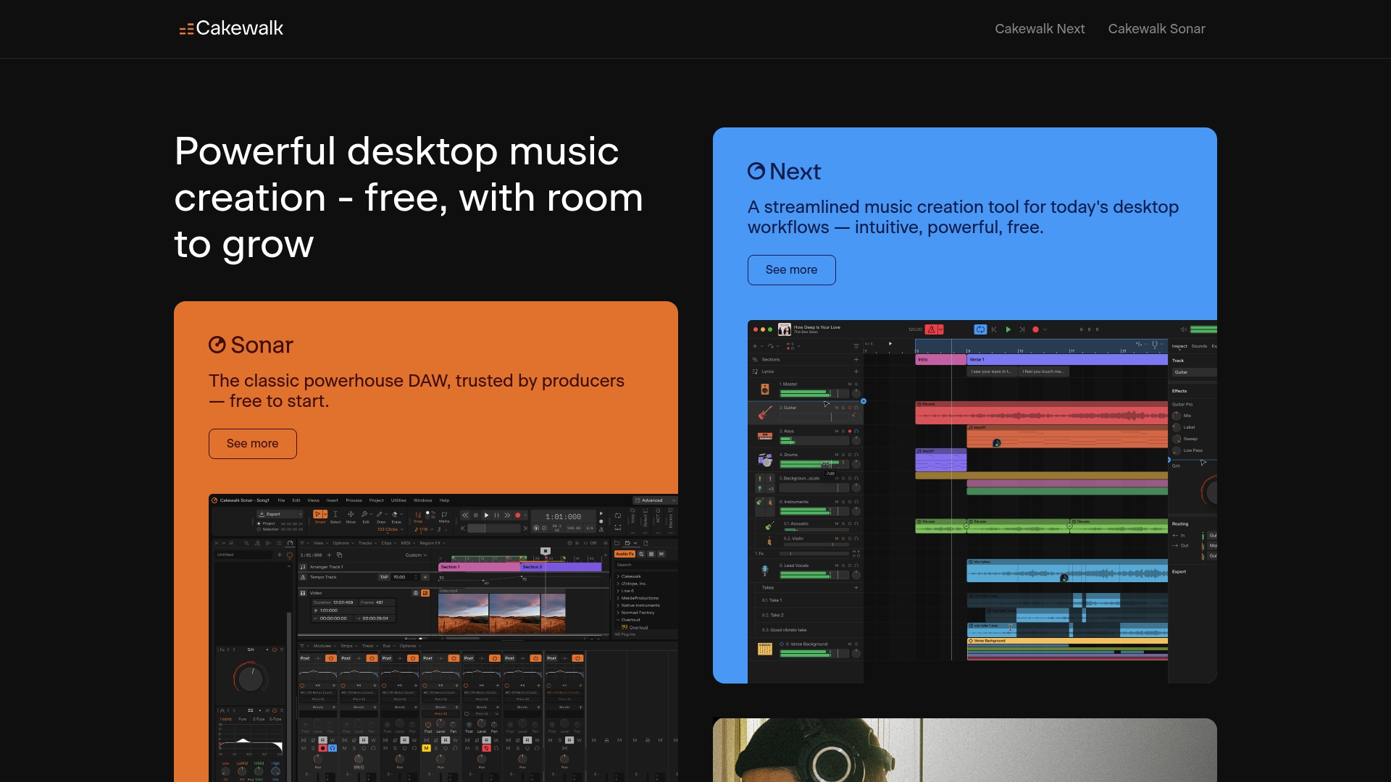Image resolution: width=1391 pixels, height=782 pixels.
Task: Click the Next product logo icon
Action: (x=756, y=172)
